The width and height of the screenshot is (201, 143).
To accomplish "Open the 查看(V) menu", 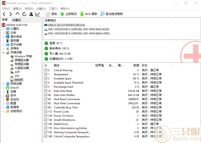I will click(x=17, y=9).
